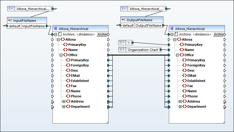The width and height of the screenshot is (234, 132).
Task: Click the resize grip of source component
Action: click(x=107, y=122)
